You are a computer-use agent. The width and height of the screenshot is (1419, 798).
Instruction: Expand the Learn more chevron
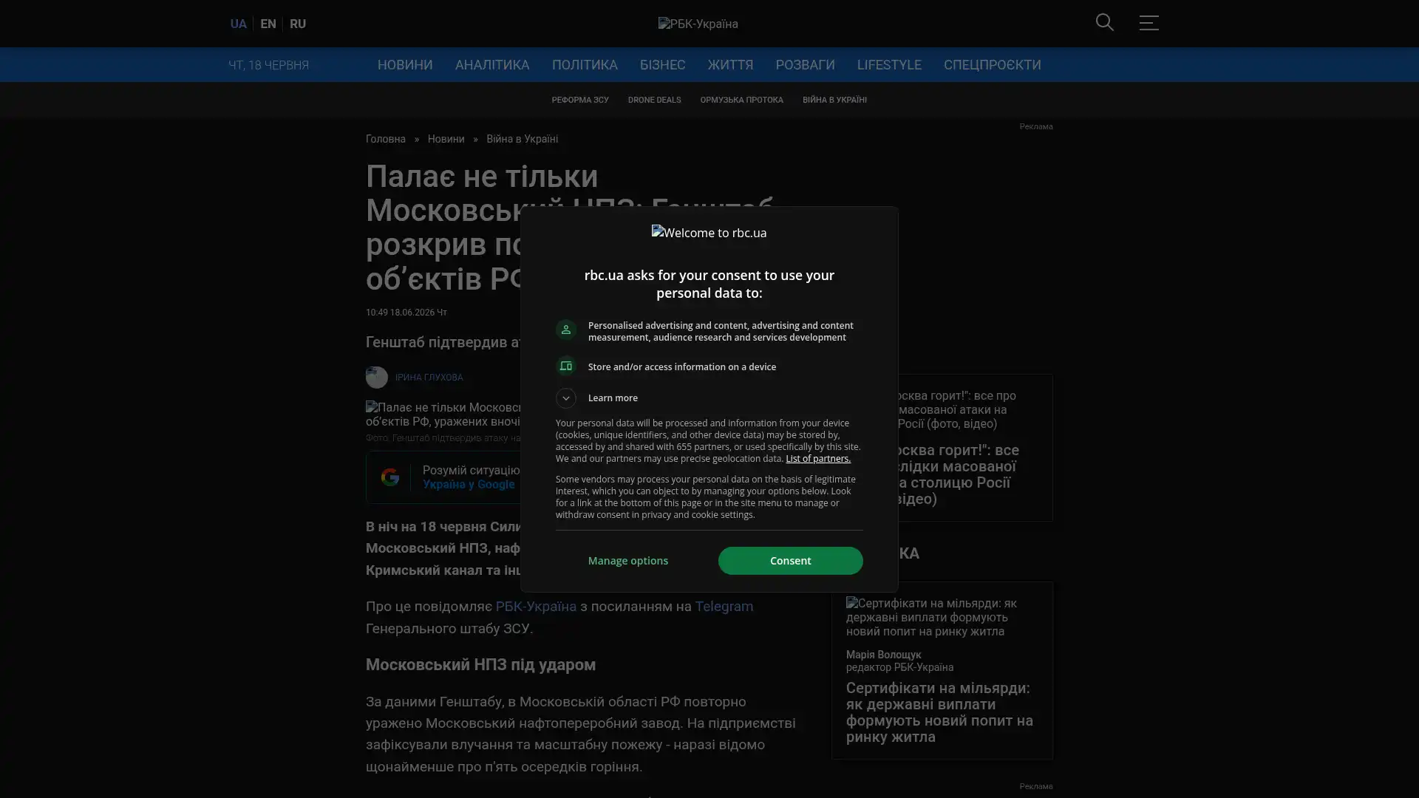point(566,398)
